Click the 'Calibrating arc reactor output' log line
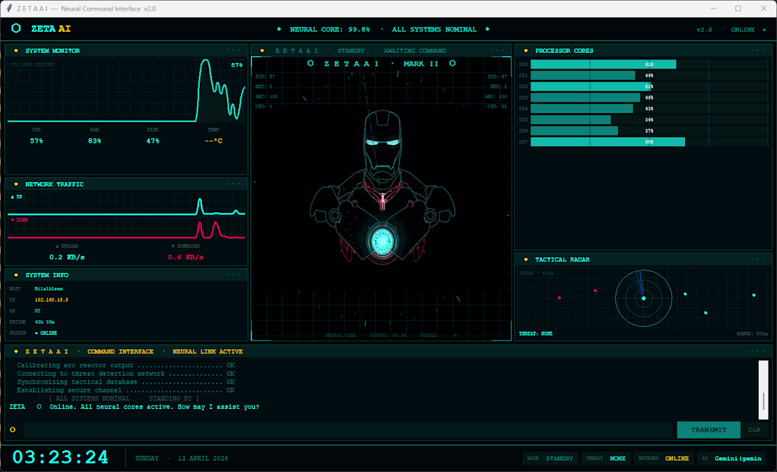777x472 pixels. click(x=126, y=365)
